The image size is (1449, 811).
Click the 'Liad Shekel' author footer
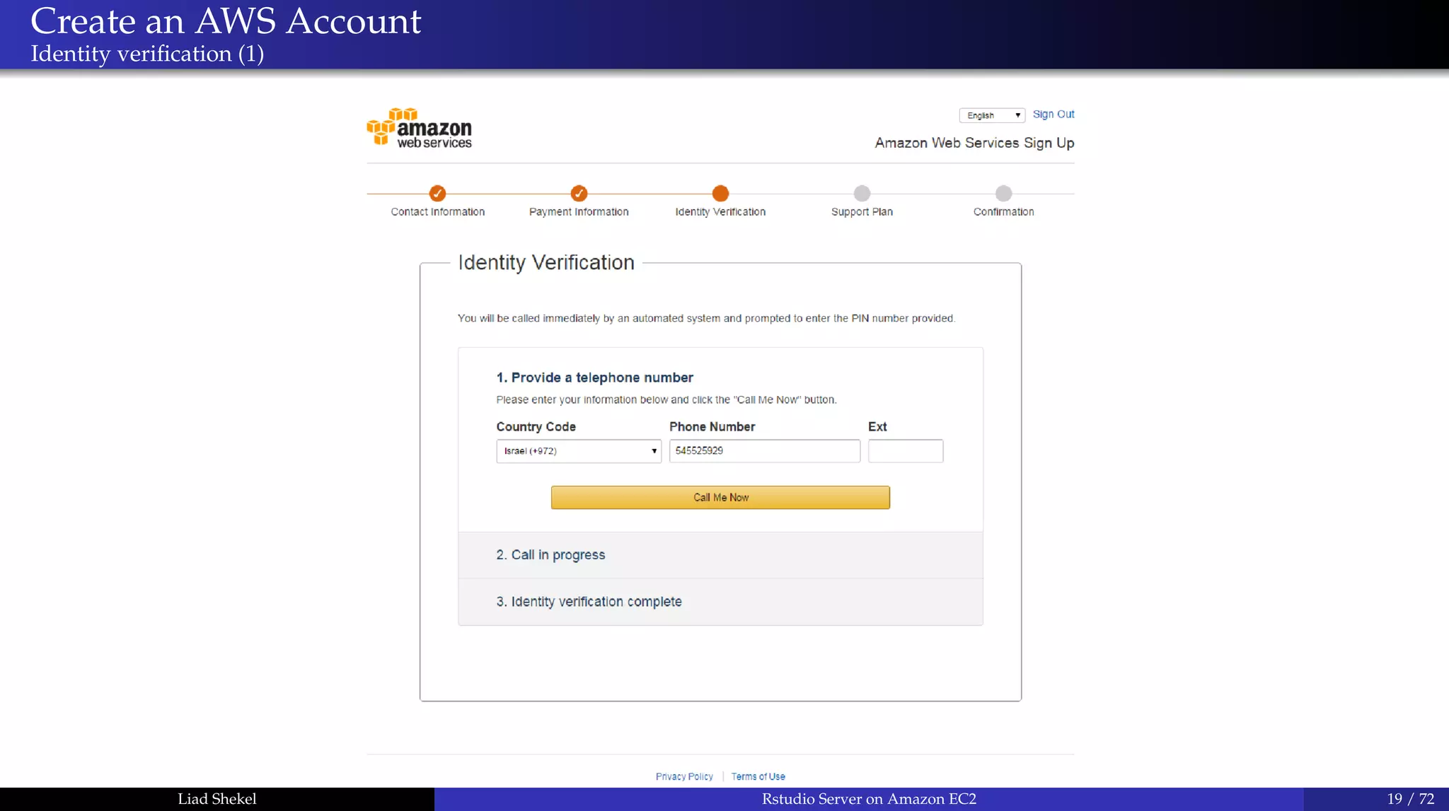[217, 799]
